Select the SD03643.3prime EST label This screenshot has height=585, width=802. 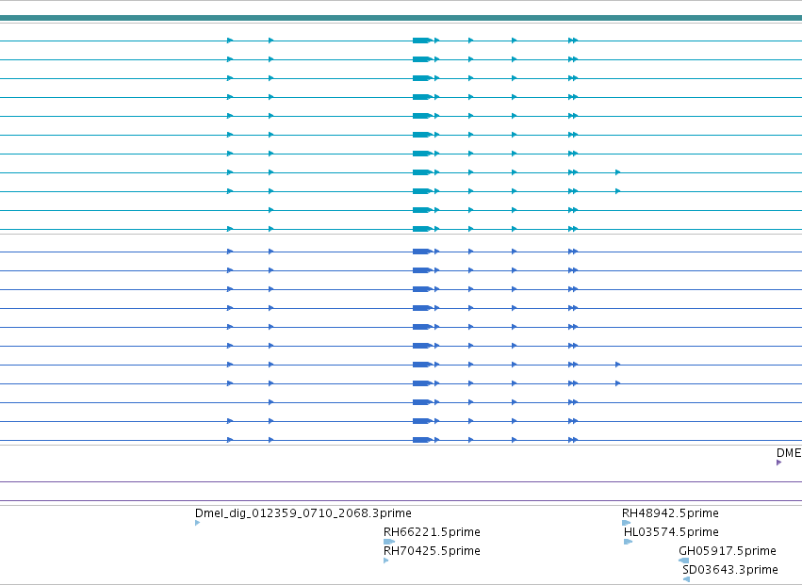730,570
